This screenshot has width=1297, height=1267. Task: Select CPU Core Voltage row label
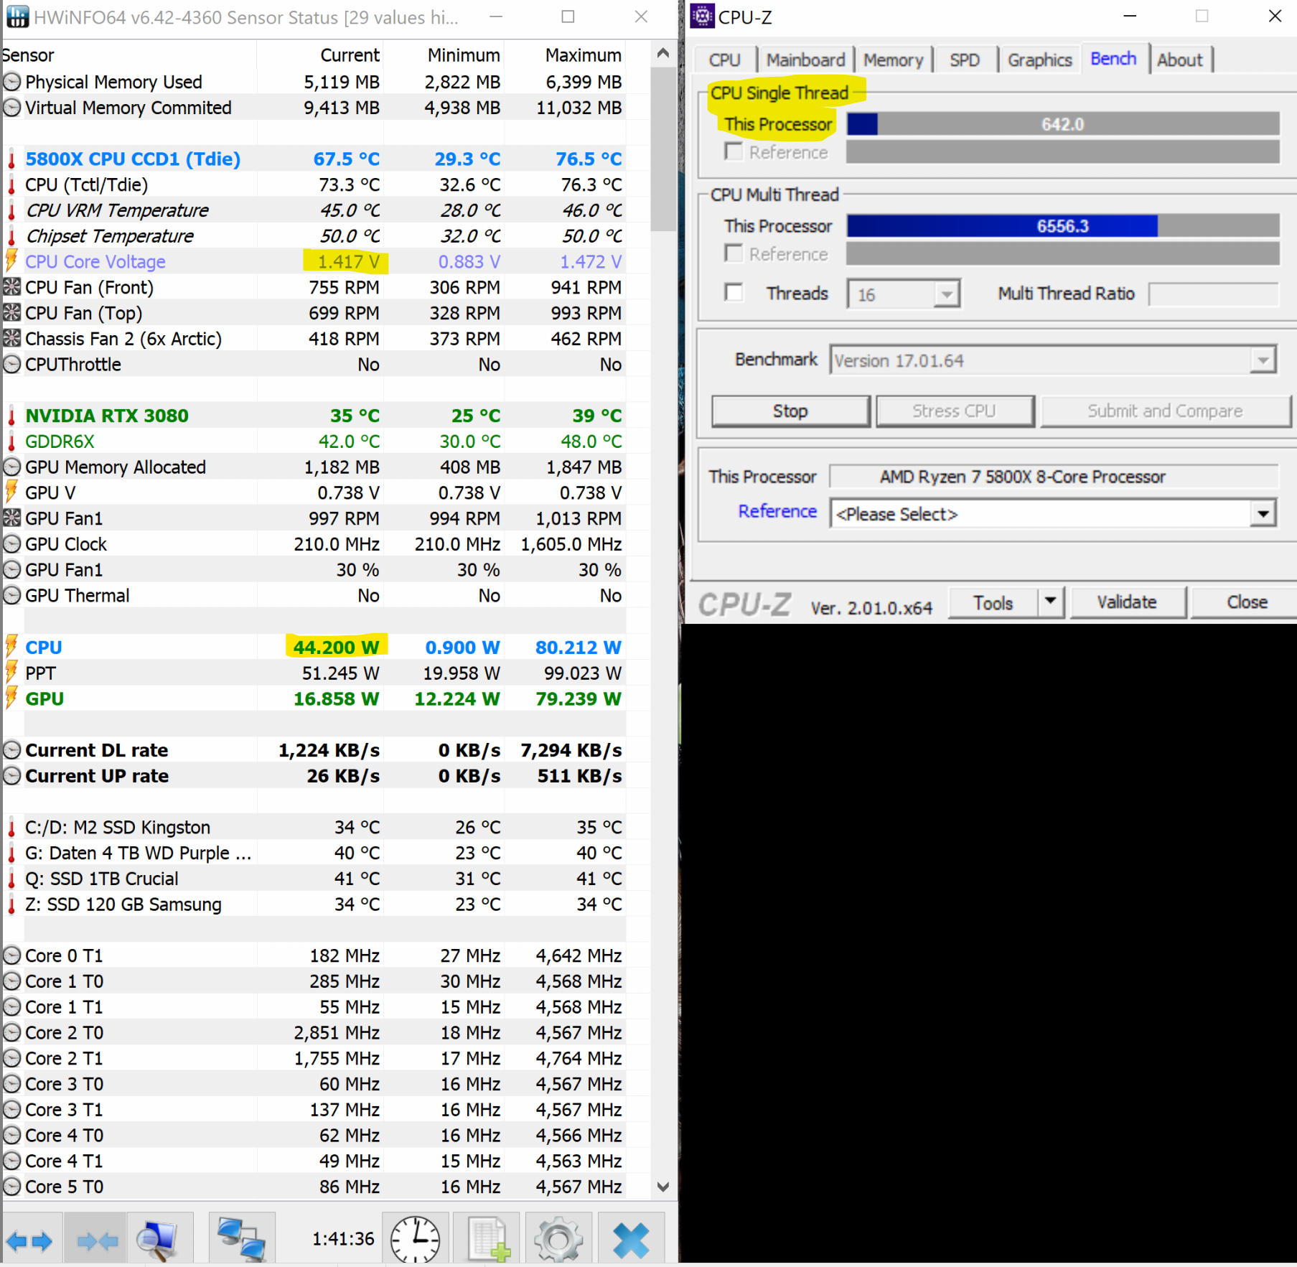click(x=95, y=261)
